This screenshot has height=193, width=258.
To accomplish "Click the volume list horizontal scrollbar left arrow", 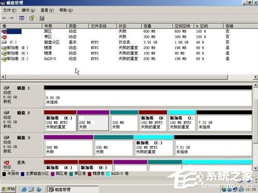I will [3, 77].
